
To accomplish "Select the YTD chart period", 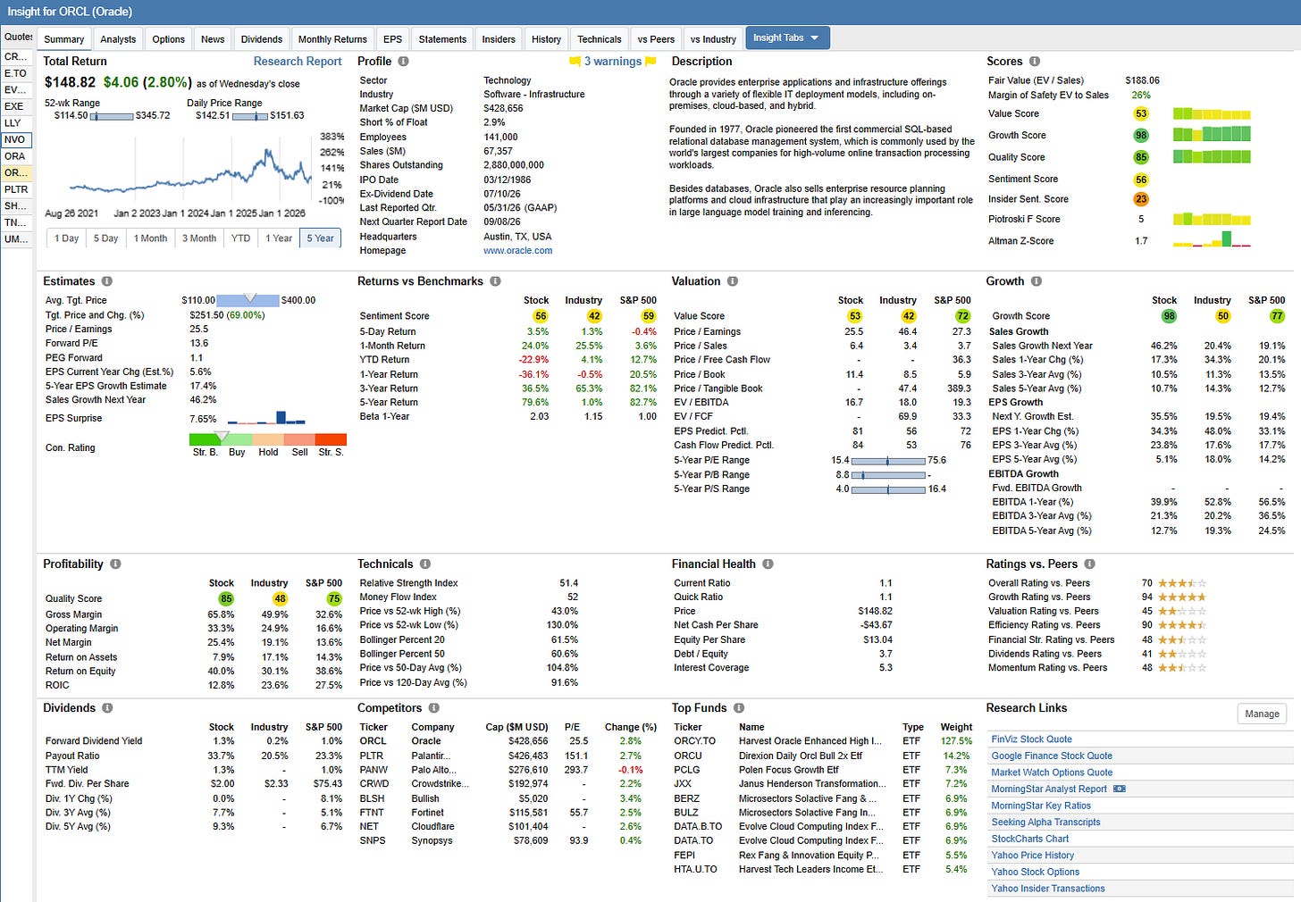I will [240, 238].
